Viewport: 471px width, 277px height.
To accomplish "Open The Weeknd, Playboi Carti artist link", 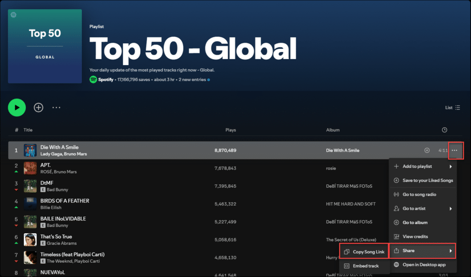I will [73, 261].
